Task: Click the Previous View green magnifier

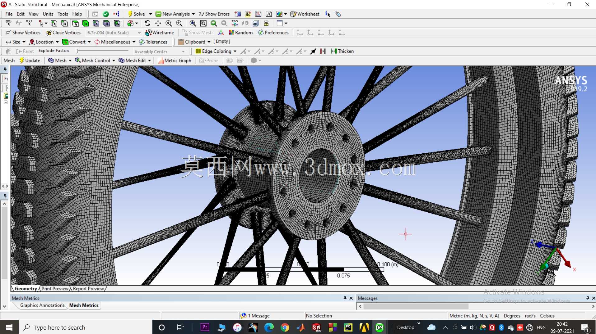Action: coord(214,23)
